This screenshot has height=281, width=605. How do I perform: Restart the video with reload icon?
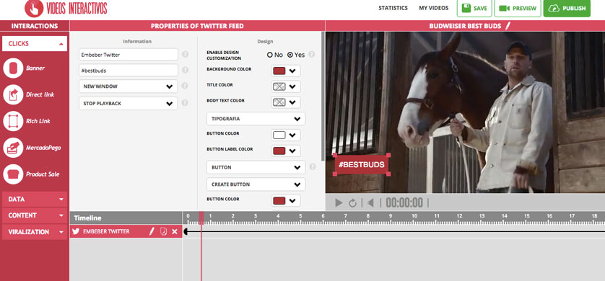(x=352, y=203)
